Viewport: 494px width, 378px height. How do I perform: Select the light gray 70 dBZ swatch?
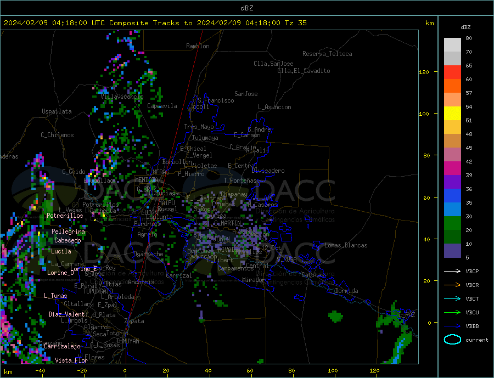click(x=452, y=45)
